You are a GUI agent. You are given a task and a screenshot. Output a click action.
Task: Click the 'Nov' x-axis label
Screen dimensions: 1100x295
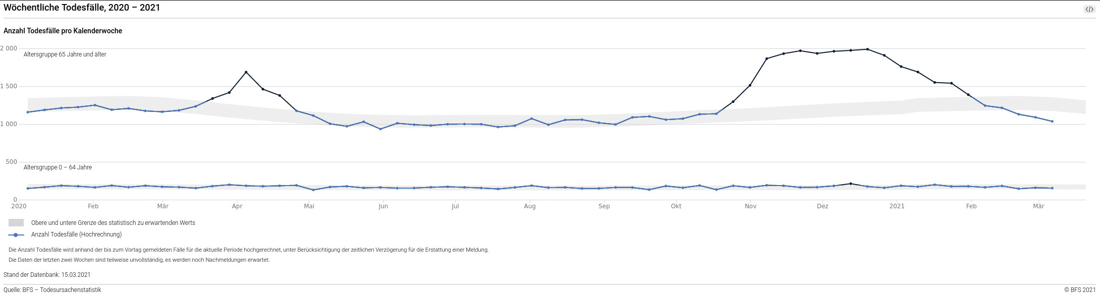tap(750, 206)
